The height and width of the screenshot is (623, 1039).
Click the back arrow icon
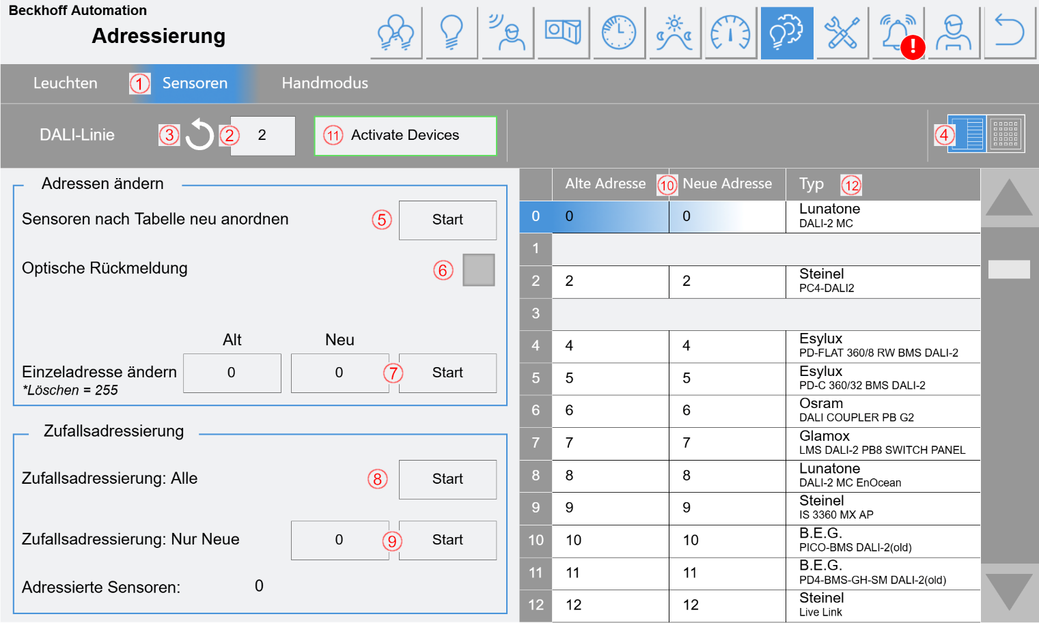tap(1010, 33)
